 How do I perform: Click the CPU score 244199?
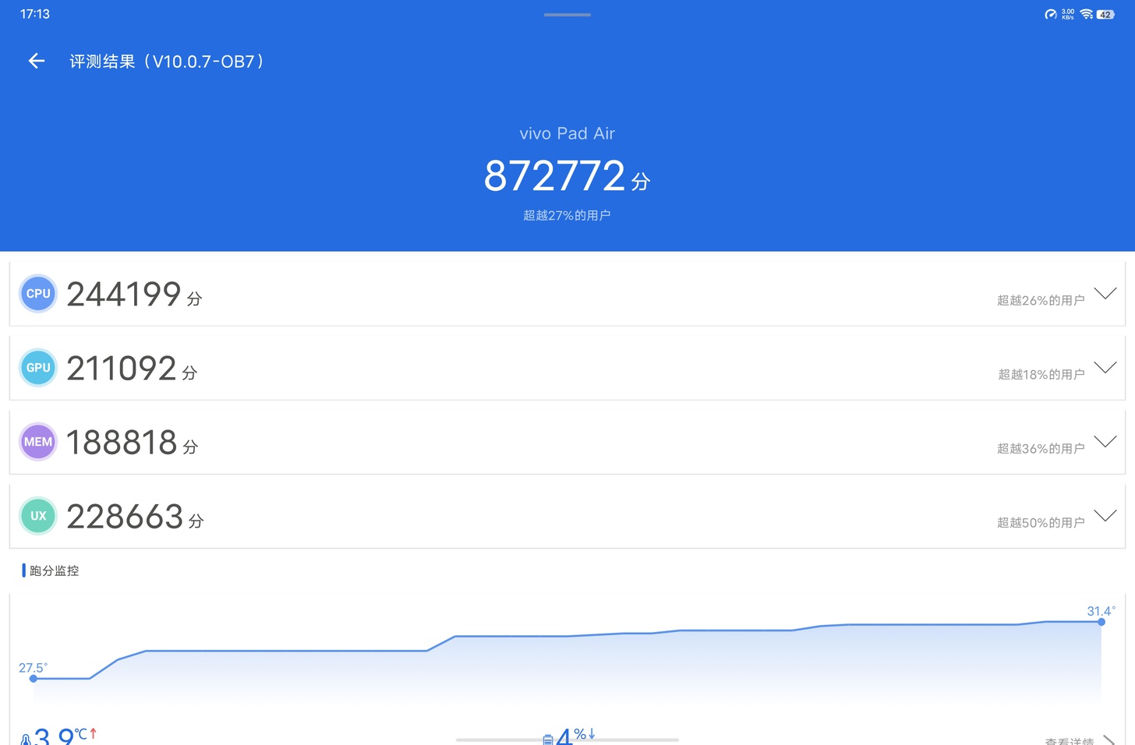pyautogui.click(x=124, y=295)
